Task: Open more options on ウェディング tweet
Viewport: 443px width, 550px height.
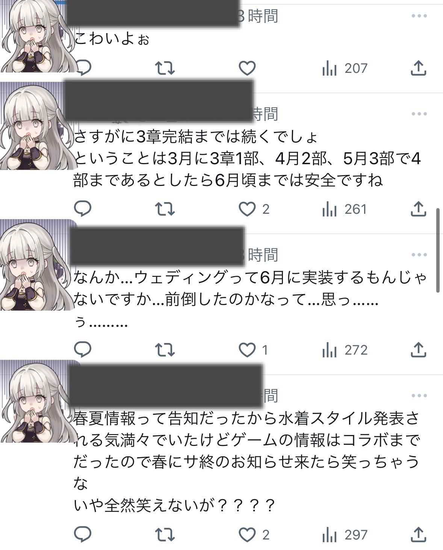Action: tap(419, 254)
